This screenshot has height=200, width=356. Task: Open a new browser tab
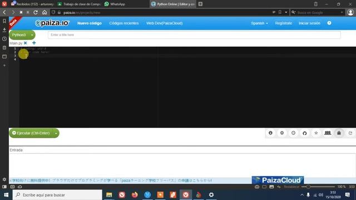click(x=200, y=4)
